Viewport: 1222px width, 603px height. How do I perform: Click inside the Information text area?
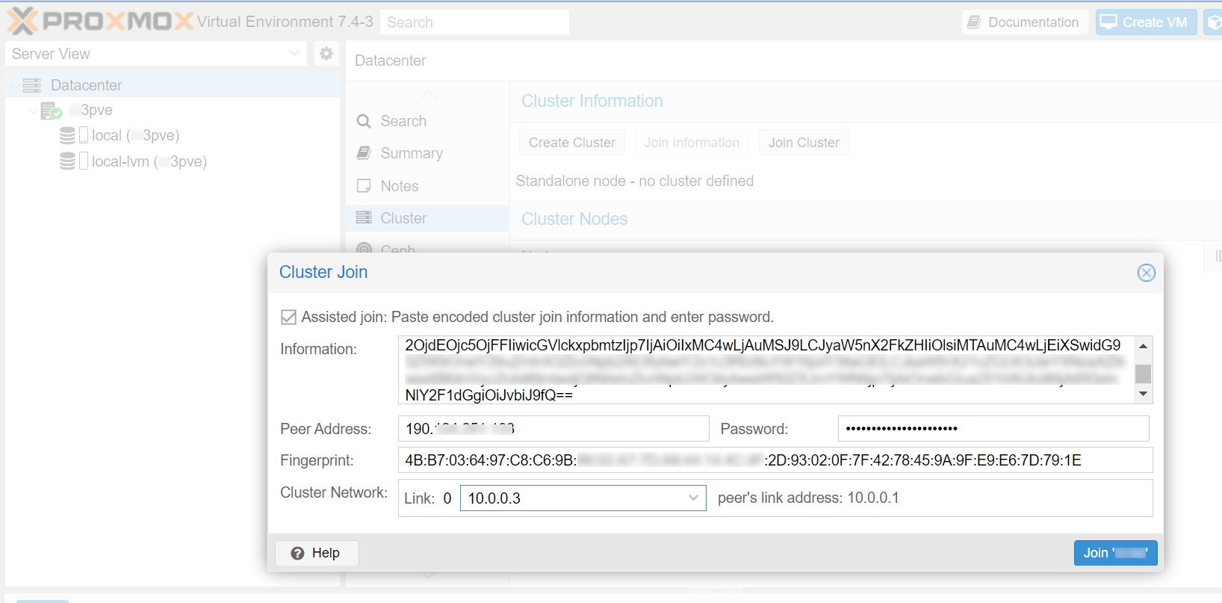coord(766,370)
